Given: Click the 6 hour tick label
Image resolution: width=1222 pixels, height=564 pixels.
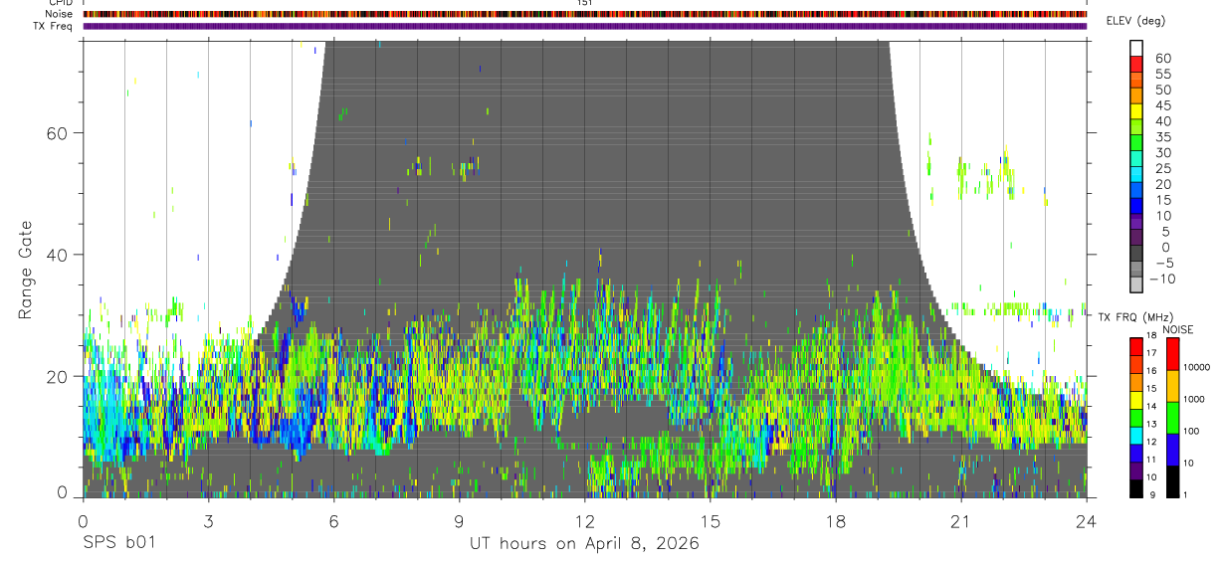Looking at the screenshot, I should point(334,520).
